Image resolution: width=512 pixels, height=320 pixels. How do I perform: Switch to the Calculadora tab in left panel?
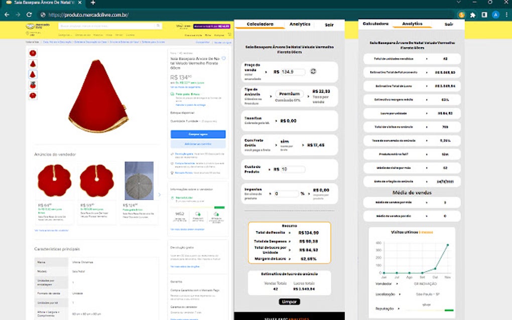tap(260, 24)
